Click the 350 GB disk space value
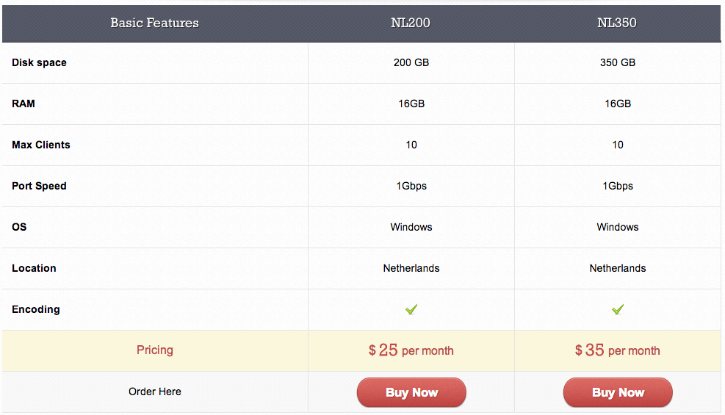 [x=618, y=62]
